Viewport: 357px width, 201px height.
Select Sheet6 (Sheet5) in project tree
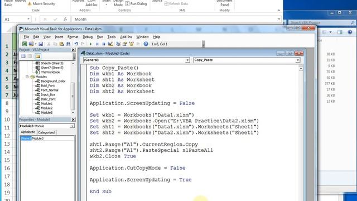[x=52, y=63]
